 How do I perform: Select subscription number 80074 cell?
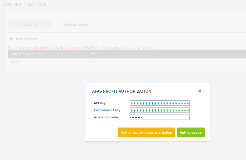click(15, 62)
